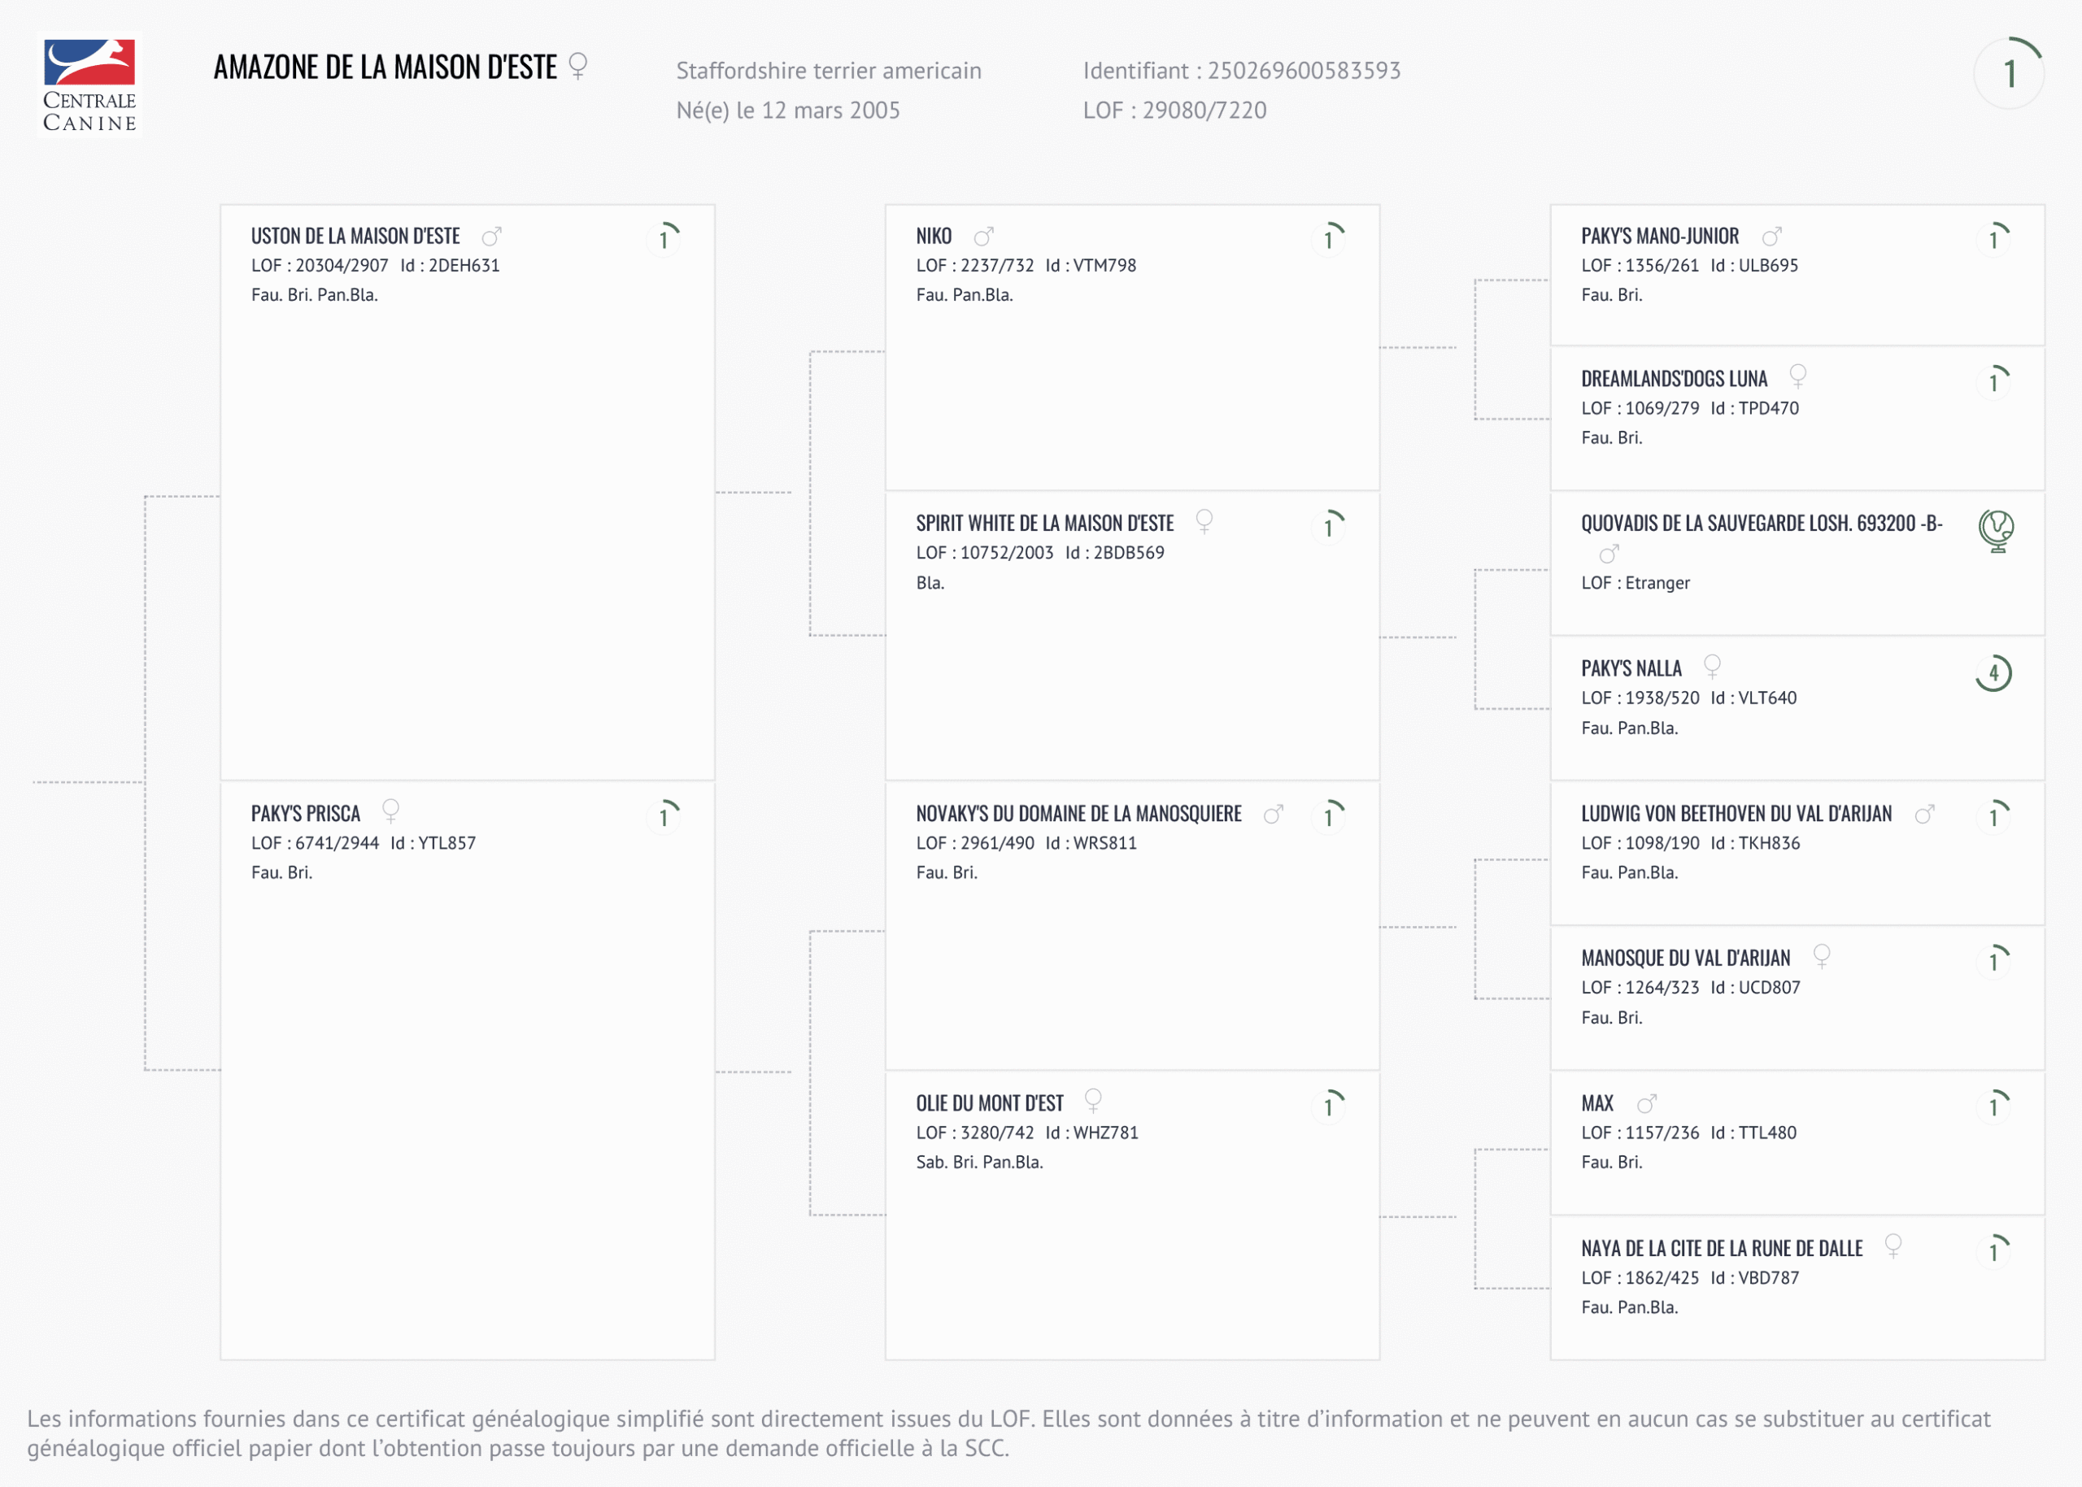Click the male symbol beside PAKY'S MANO-JUNIOR
Image resolution: width=2082 pixels, height=1487 pixels.
click(x=1772, y=237)
